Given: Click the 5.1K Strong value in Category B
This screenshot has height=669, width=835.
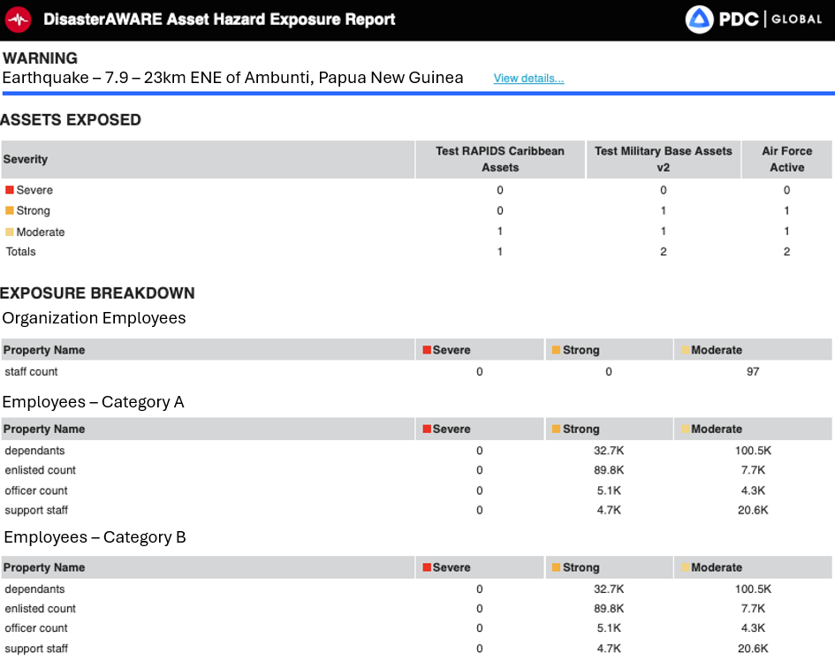Looking at the screenshot, I should pos(609,628).
